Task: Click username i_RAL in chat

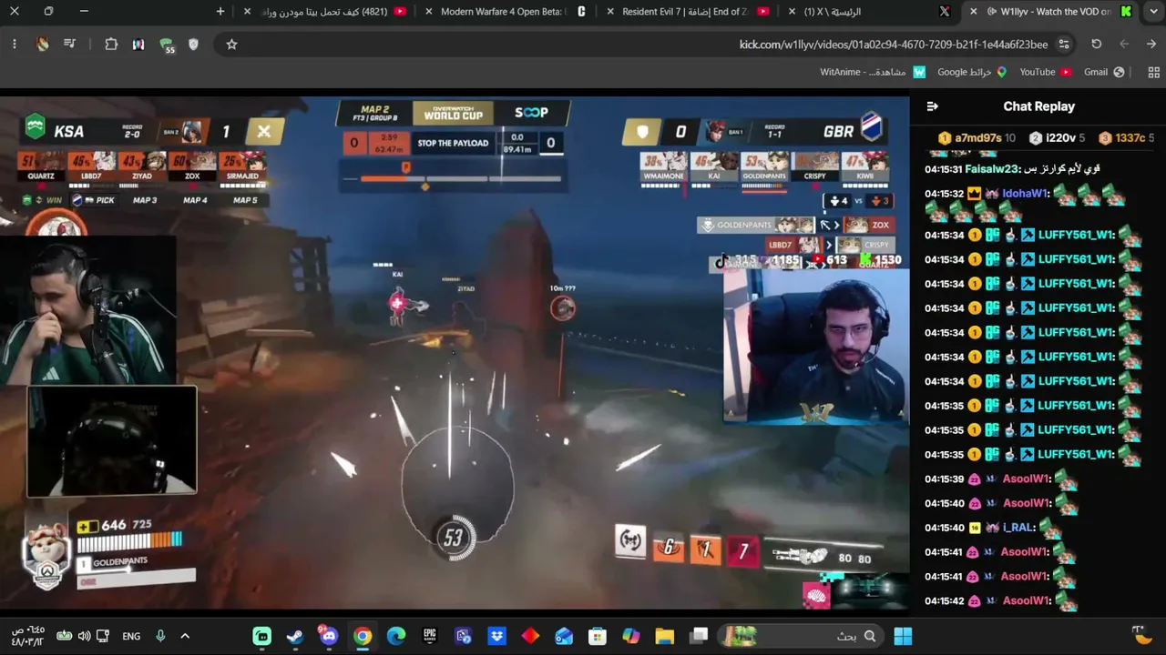Action: [x=1019, y=528]
